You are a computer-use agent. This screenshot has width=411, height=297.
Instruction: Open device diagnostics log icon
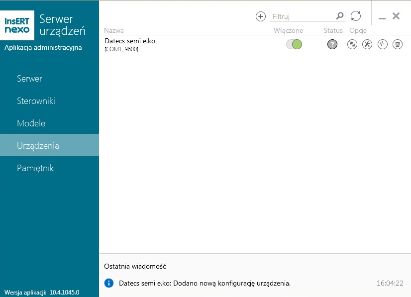tap(383, 45)
